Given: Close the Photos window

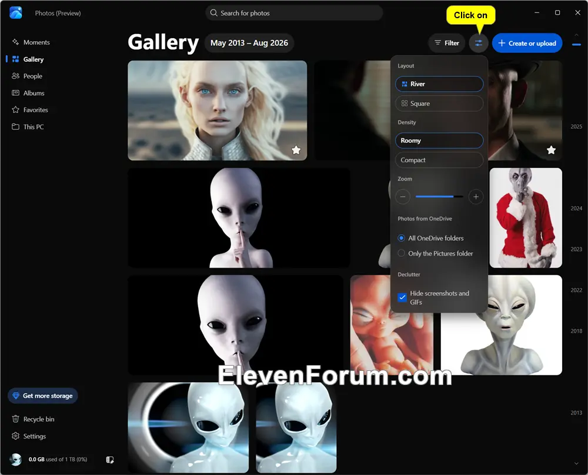Looking at the screenshot, I should 578,13.
